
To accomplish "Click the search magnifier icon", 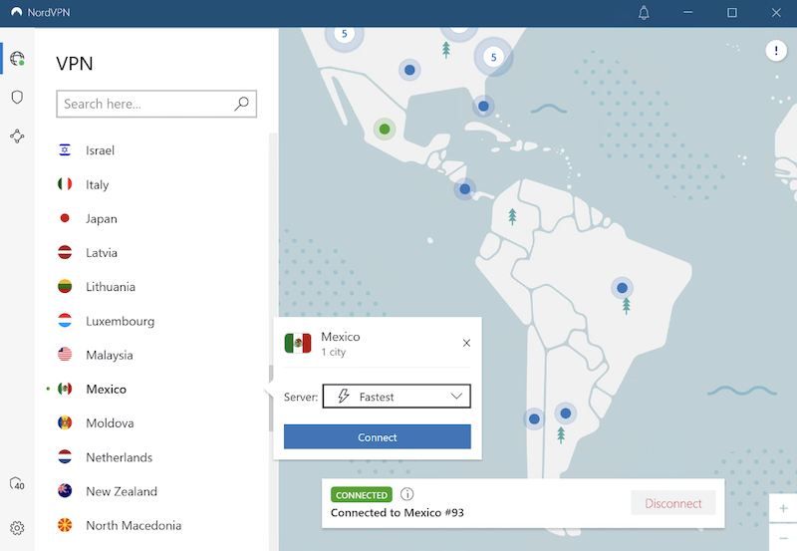I will (x=241, y=104).
